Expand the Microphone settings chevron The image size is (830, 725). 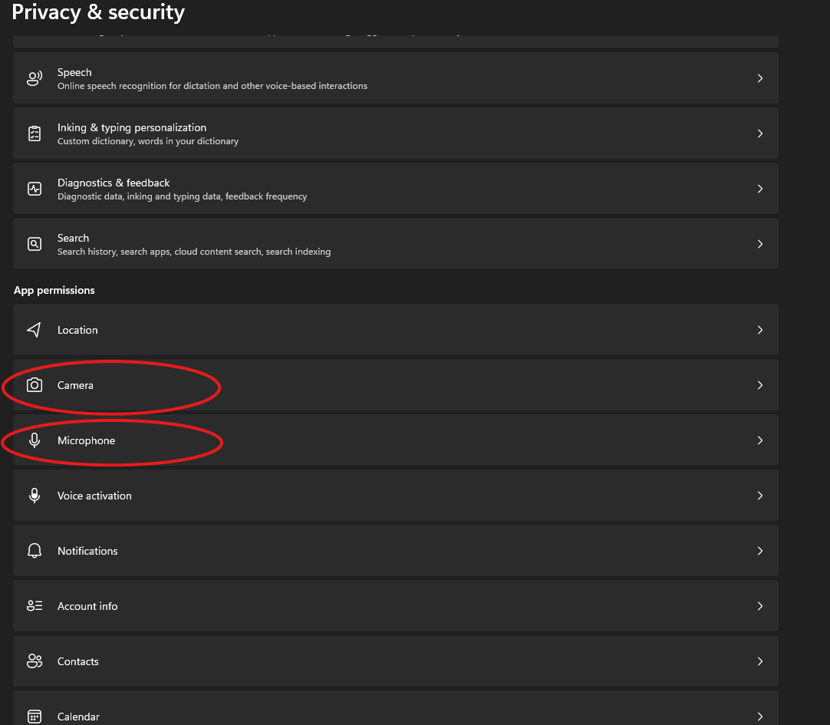click(x=760, y=440)
